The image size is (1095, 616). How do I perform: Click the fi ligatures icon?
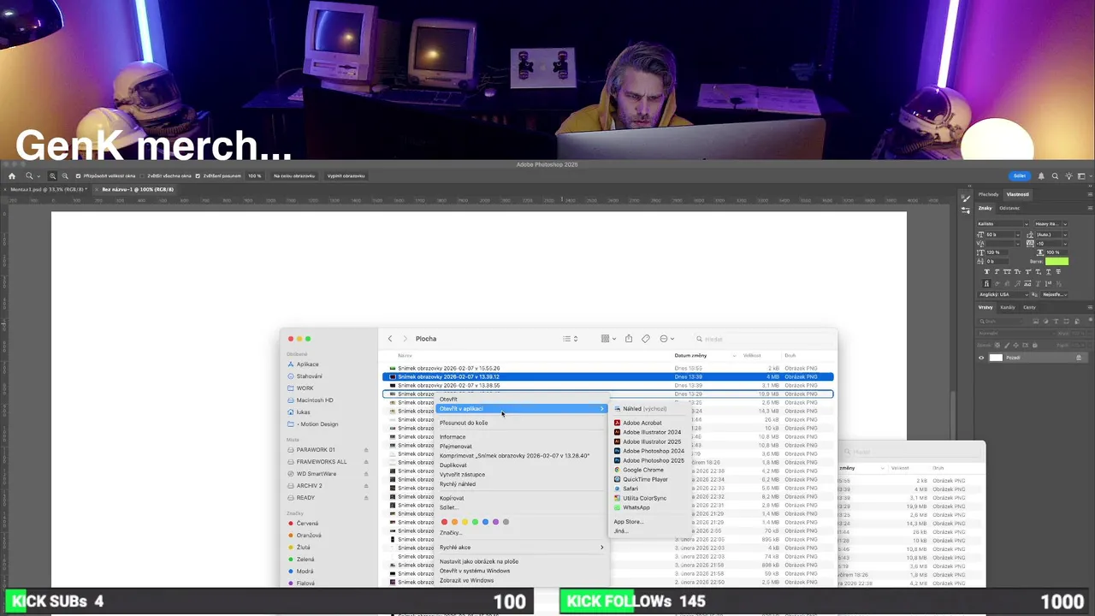pyautogui.click(x=986, y=283)
